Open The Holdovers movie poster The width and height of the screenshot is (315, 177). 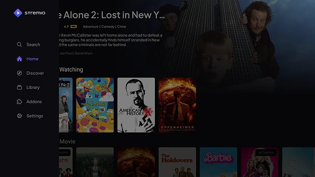coord(177,162)
